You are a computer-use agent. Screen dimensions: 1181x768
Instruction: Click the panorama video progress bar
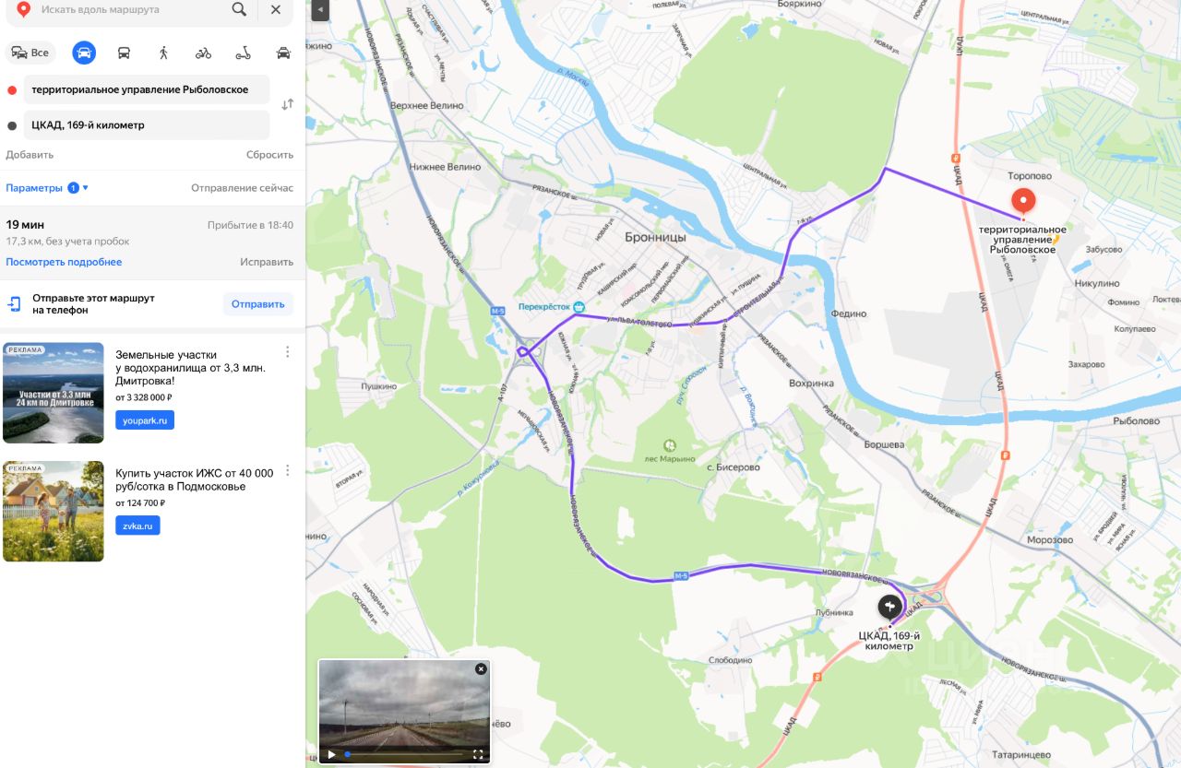[403, 754]
